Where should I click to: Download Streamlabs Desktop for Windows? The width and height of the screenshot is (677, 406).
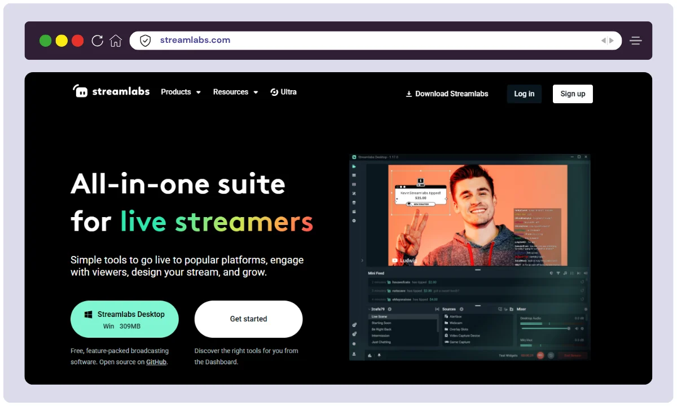click(125, 319)
